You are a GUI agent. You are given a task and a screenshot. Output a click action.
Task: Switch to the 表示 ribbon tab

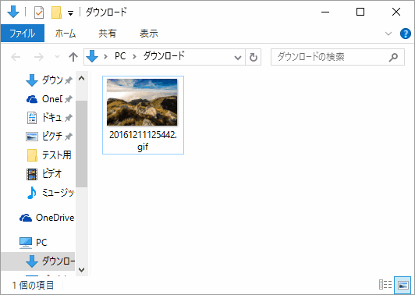click(149, 34)
